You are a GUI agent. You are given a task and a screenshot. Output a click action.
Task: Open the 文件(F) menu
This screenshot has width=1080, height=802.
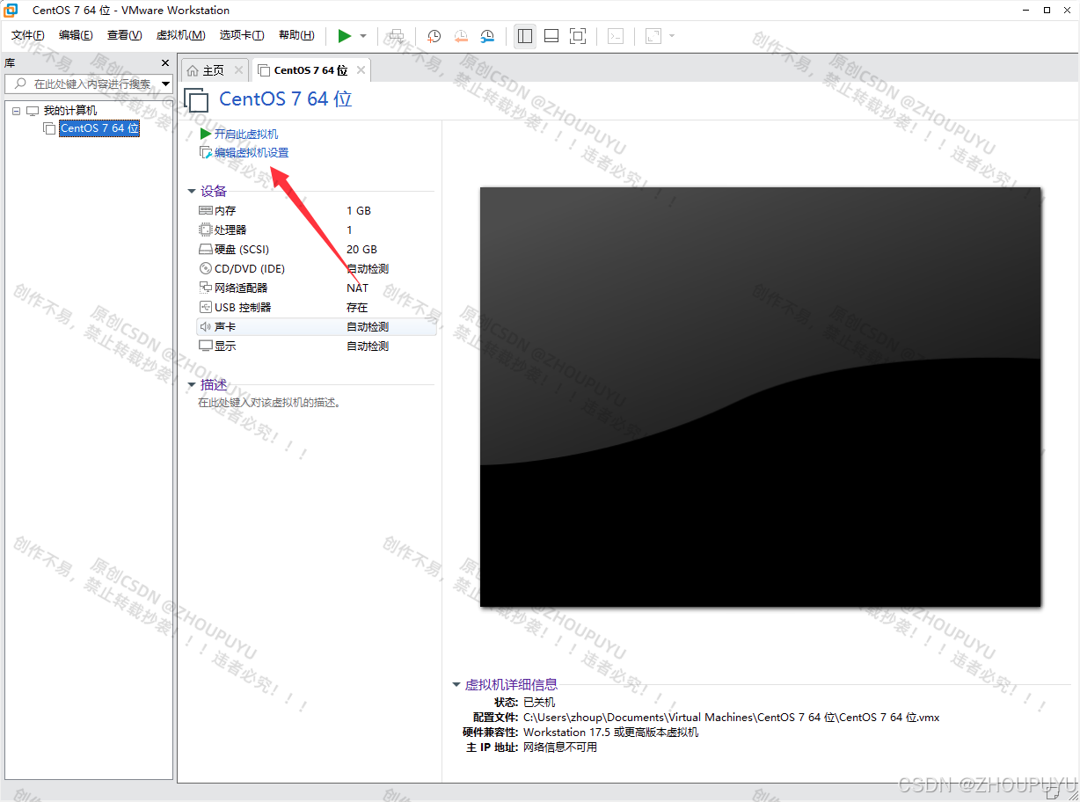(28, 35)
